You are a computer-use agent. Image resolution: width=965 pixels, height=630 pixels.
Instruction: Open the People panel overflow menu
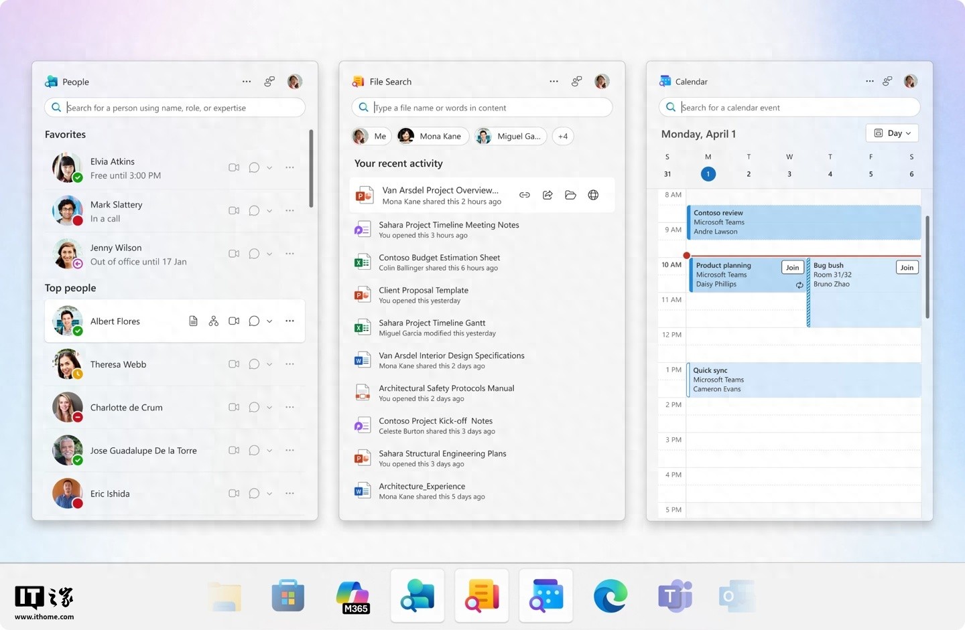click(x=246, y=81)
